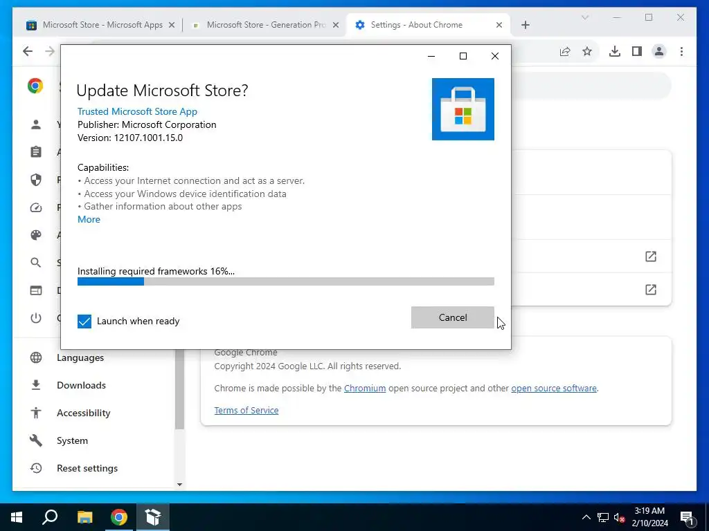The width and height of the screenshot is (709, 531).
Task: Open the shield Privacy settings icon
Action: click(36, 180)
